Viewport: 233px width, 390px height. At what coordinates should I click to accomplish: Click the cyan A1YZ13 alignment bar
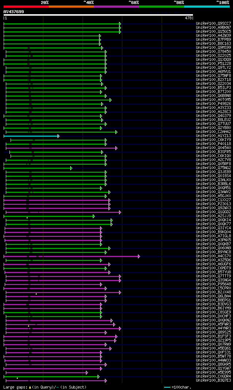[31, 136]
